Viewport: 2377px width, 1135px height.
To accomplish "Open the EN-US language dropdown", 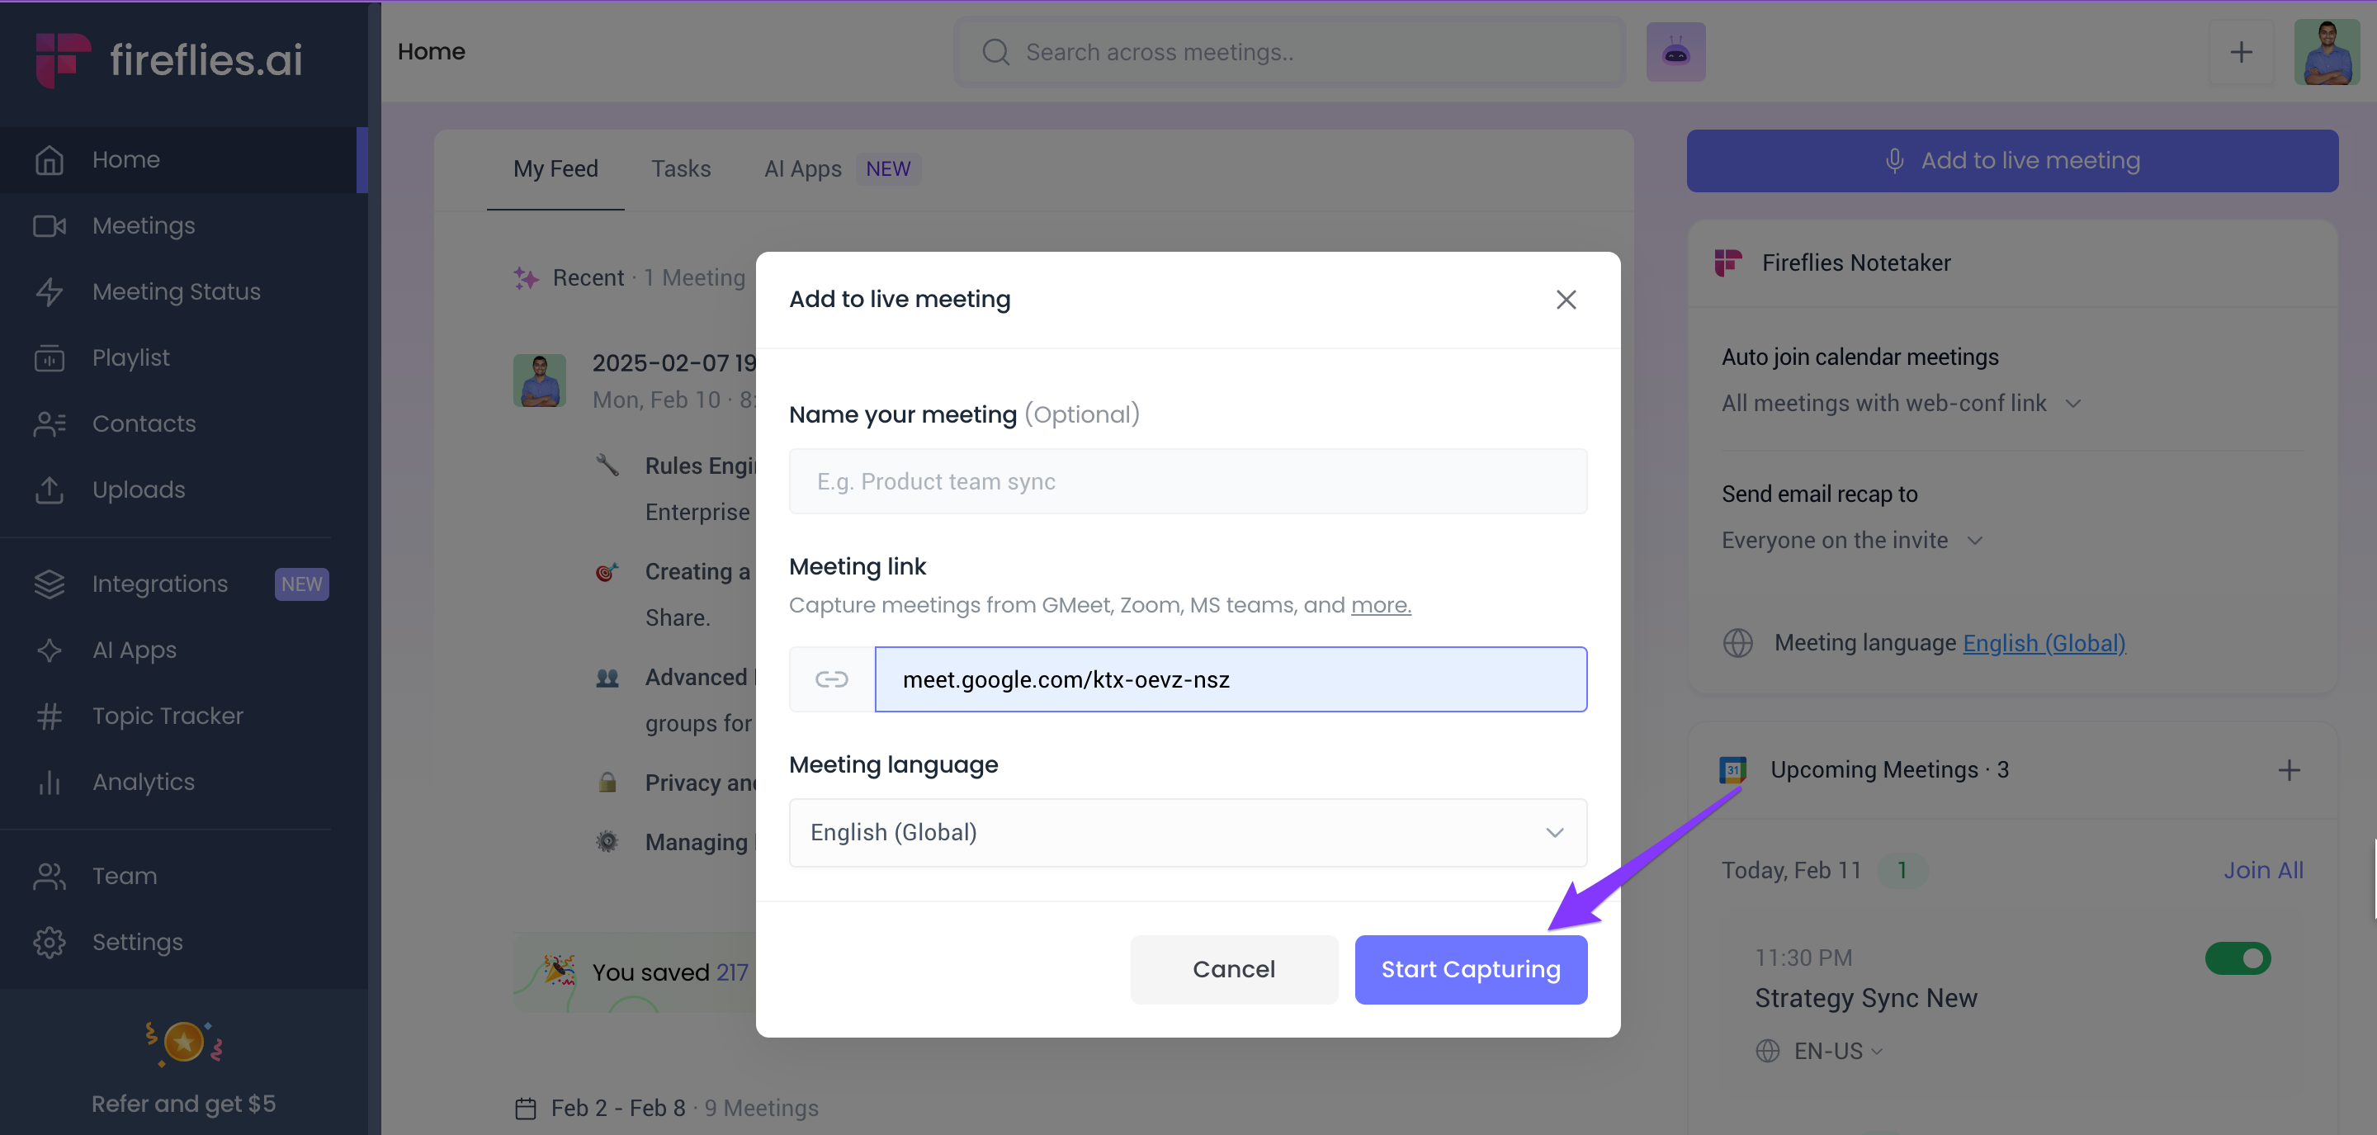I will tap(1837, 1051).
